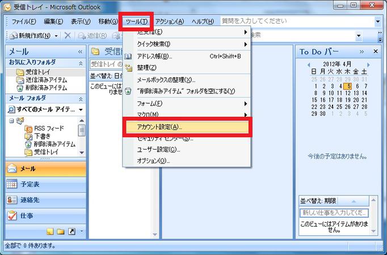Screen dimensions: 387x255
Task: Select 削除済みアイテム in favorite folders
Action: [41, 88]
